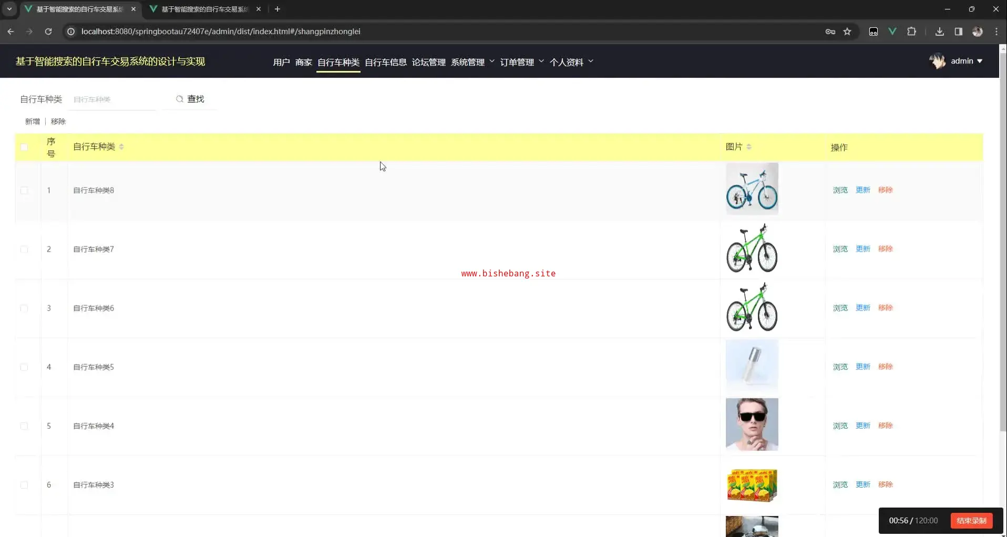Reload the page with the refresh icon
1007x537 pixels.
pyautogui.click(x=48, y=32)
